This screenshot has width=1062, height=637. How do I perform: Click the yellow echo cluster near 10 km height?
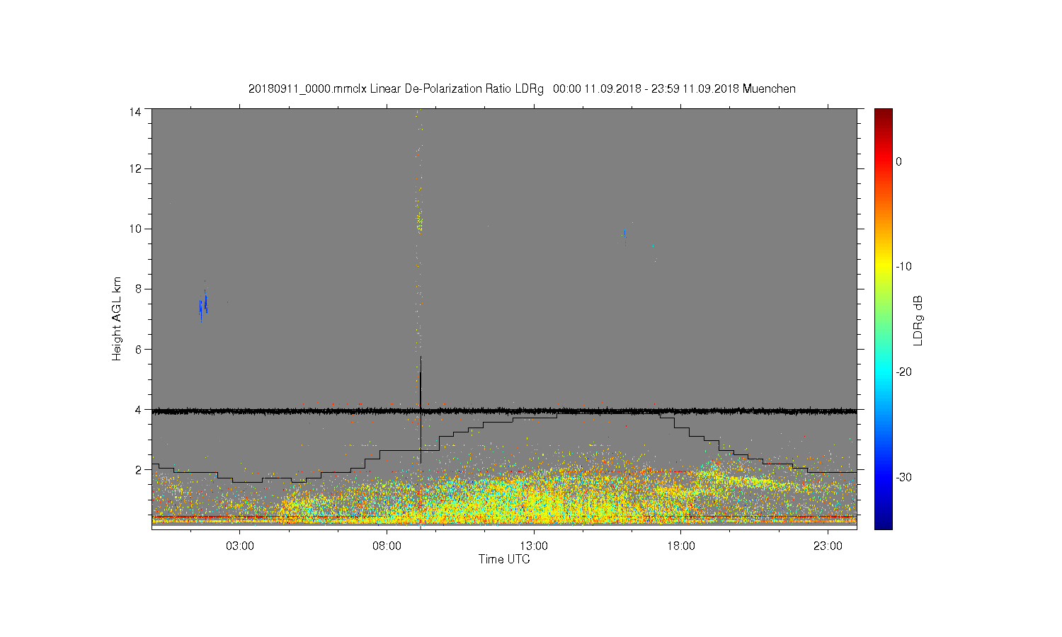tap(419, 222)
